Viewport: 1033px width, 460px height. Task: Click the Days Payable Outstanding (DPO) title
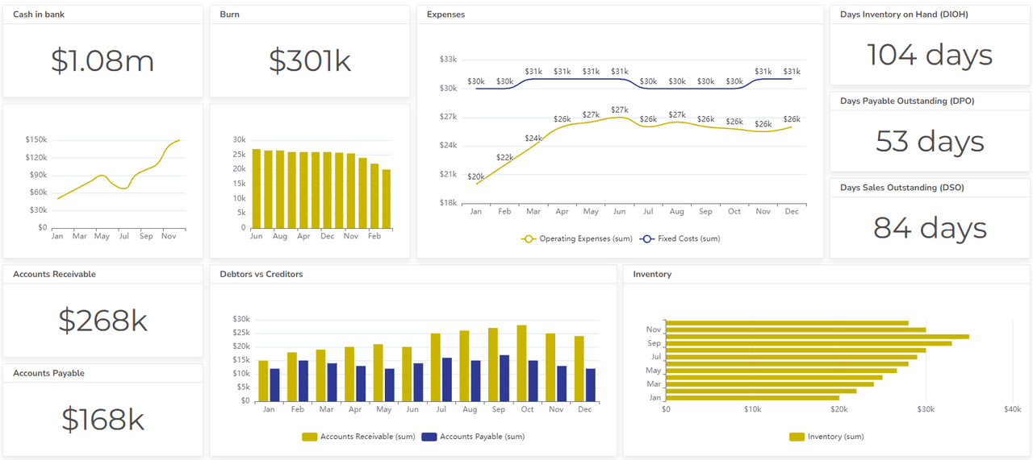coord(907,101)
